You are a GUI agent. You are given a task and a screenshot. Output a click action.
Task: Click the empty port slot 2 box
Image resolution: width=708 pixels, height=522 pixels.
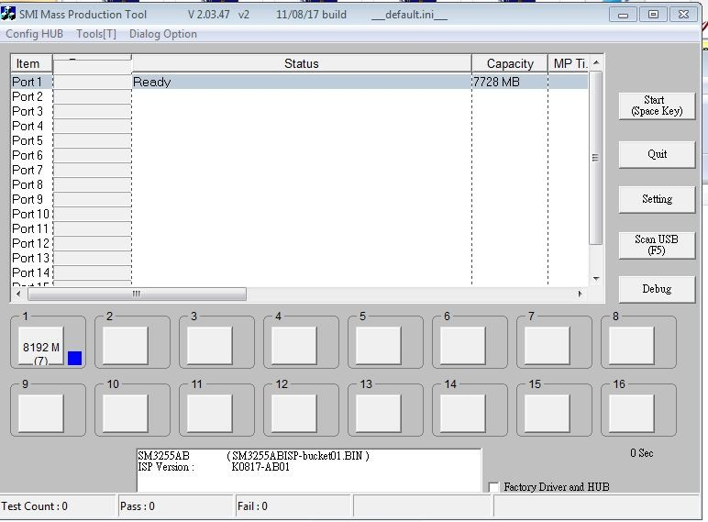[x=125, y=346]
